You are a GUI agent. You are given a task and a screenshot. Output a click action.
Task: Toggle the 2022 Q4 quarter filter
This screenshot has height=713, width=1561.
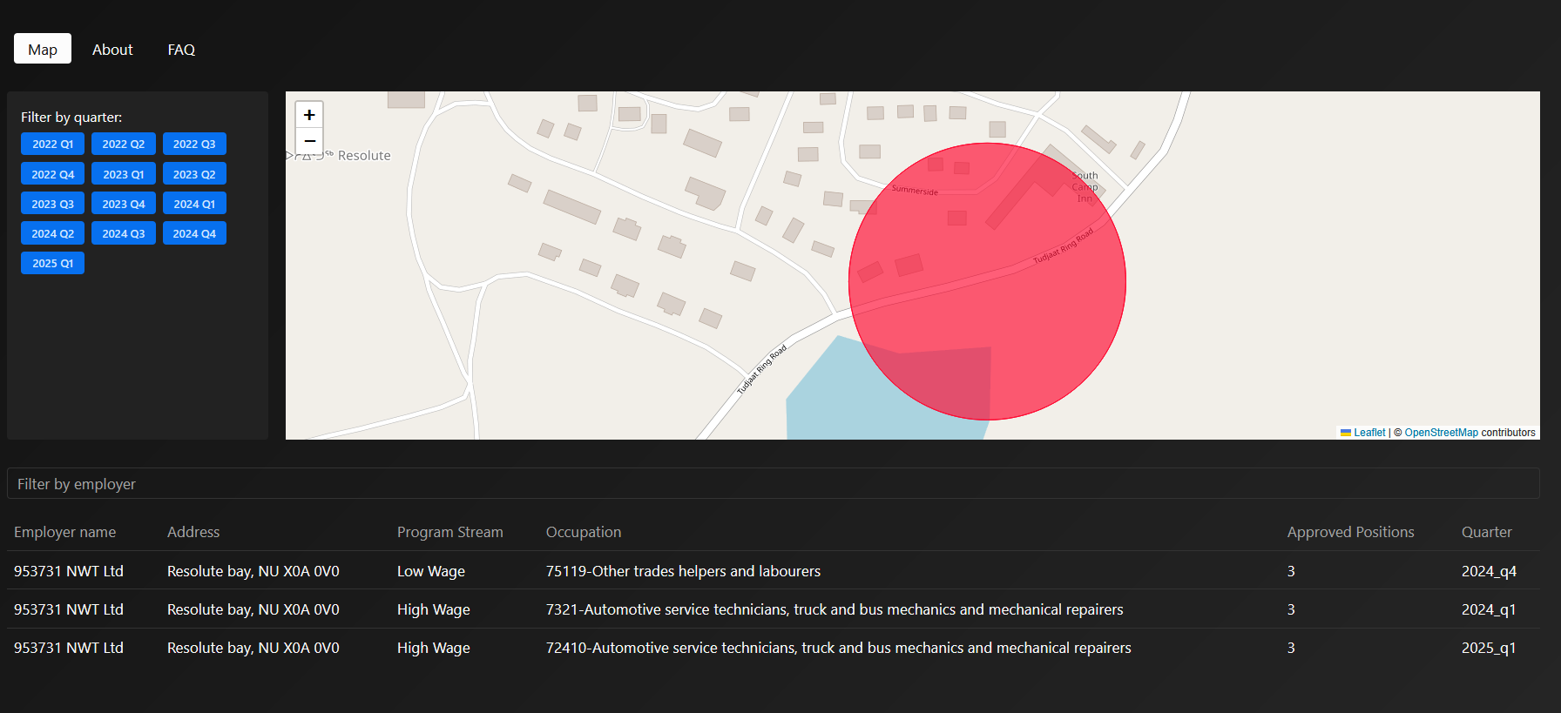point(53,174)
